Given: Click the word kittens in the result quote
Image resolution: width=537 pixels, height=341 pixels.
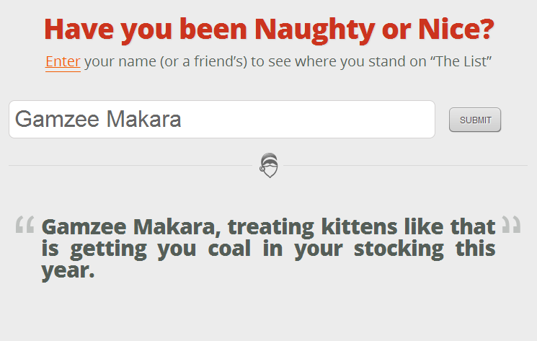Looking at the screenshot, I should pyautogui.click(x=359, y=226).
